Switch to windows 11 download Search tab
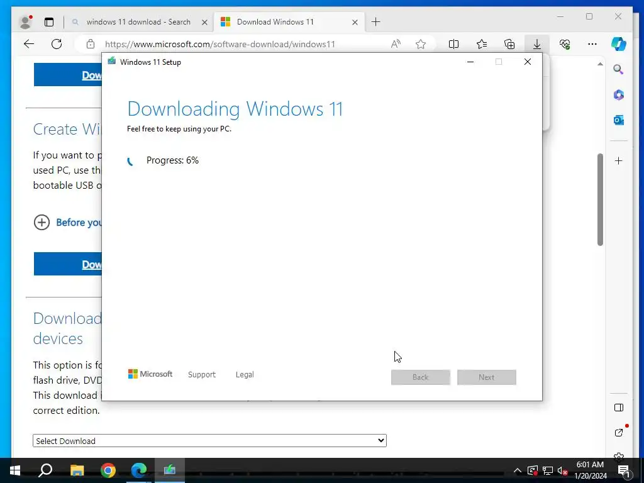 point(138,22)
